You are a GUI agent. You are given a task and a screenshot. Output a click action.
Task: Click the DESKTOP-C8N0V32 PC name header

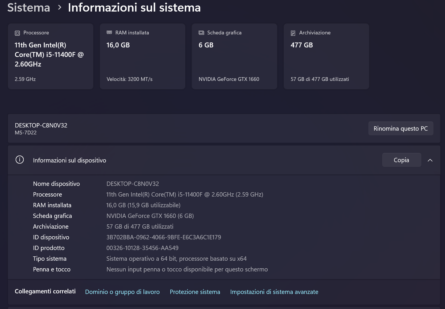coord(41,125)
